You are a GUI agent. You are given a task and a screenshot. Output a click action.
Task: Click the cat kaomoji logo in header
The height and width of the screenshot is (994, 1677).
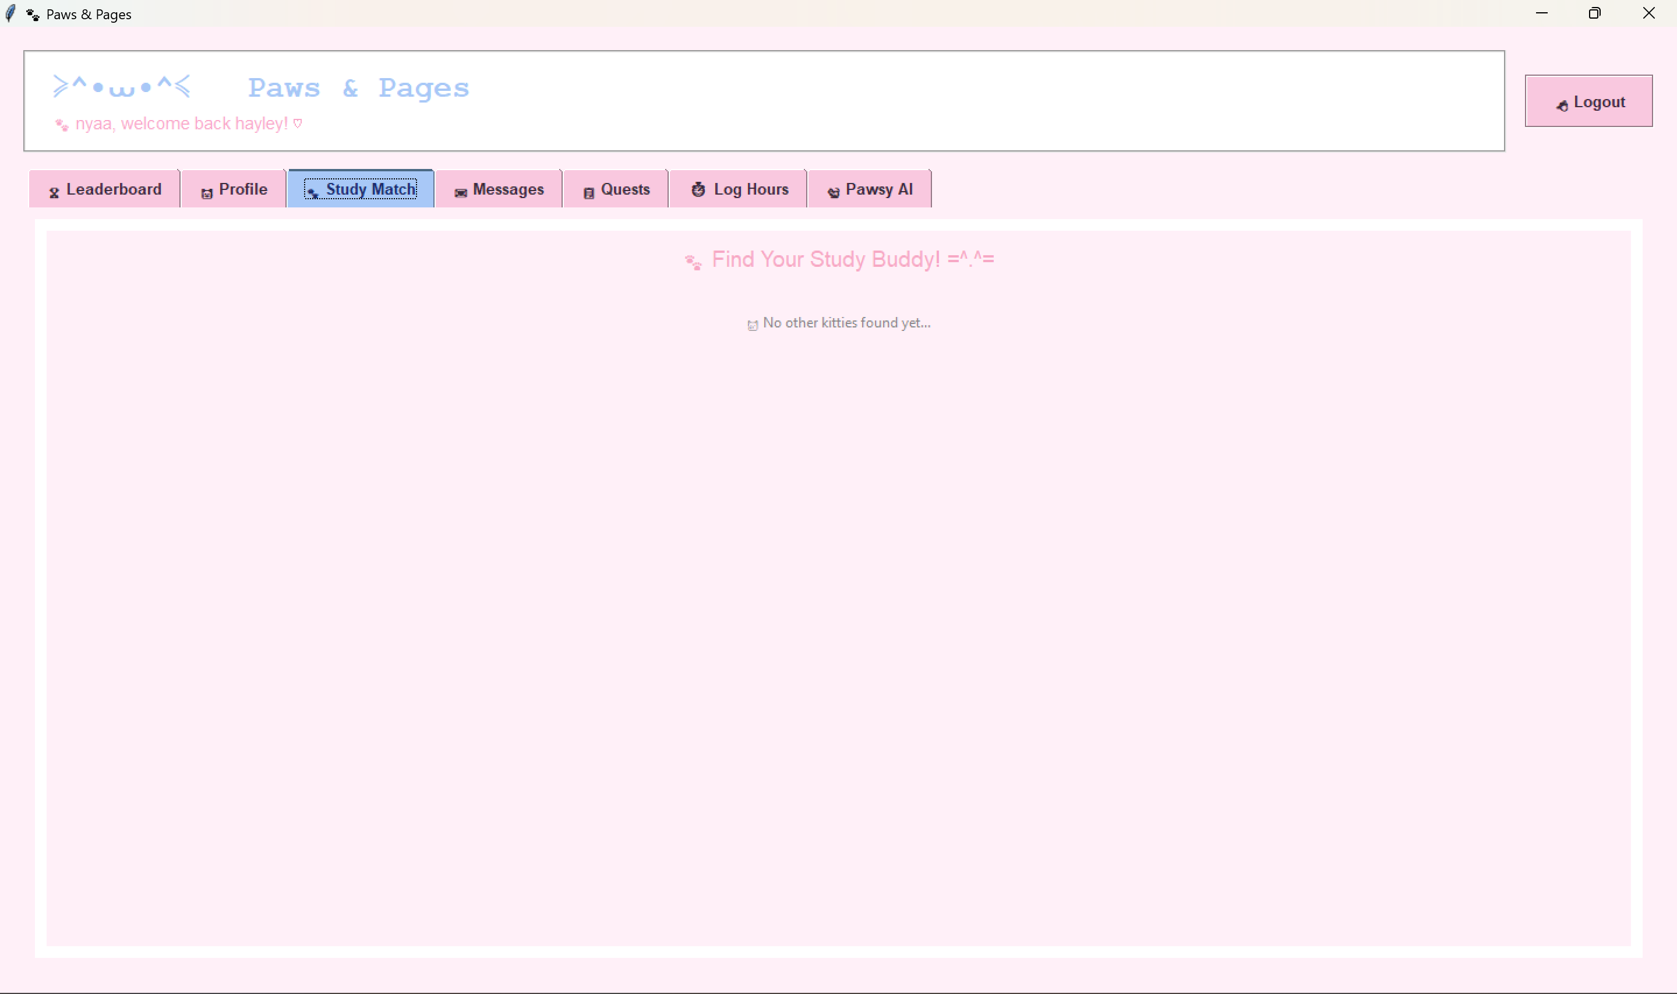122,87
